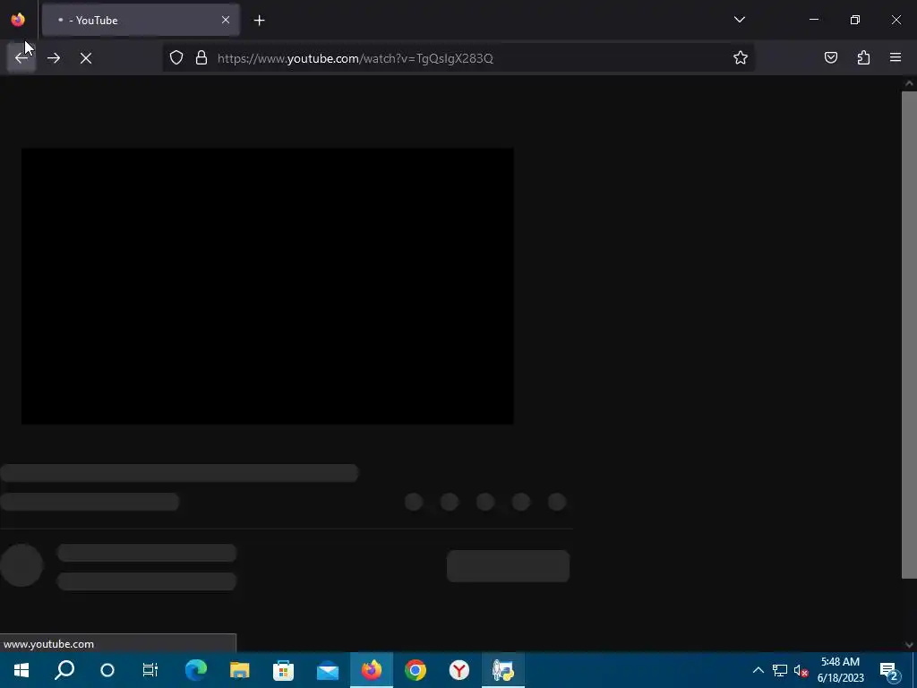917x688 pixels.
Task: Go back to the previous page
Action: pos(21,58)
